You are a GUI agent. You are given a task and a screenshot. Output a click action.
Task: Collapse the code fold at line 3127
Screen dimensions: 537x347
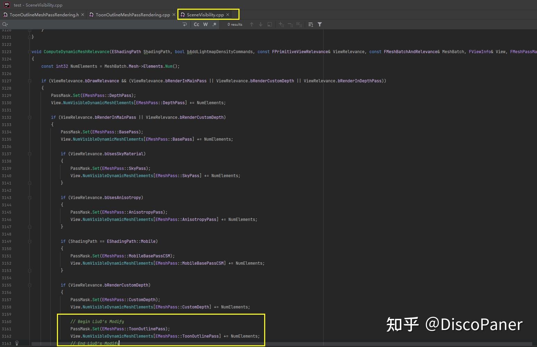pos(30,81)
